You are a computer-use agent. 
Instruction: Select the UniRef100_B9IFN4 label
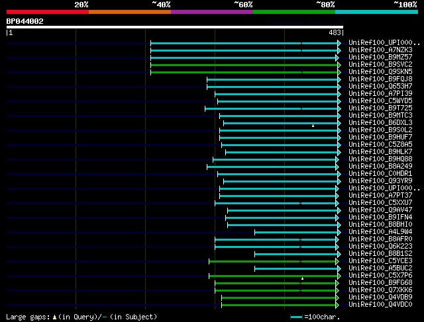click(380, 218)
